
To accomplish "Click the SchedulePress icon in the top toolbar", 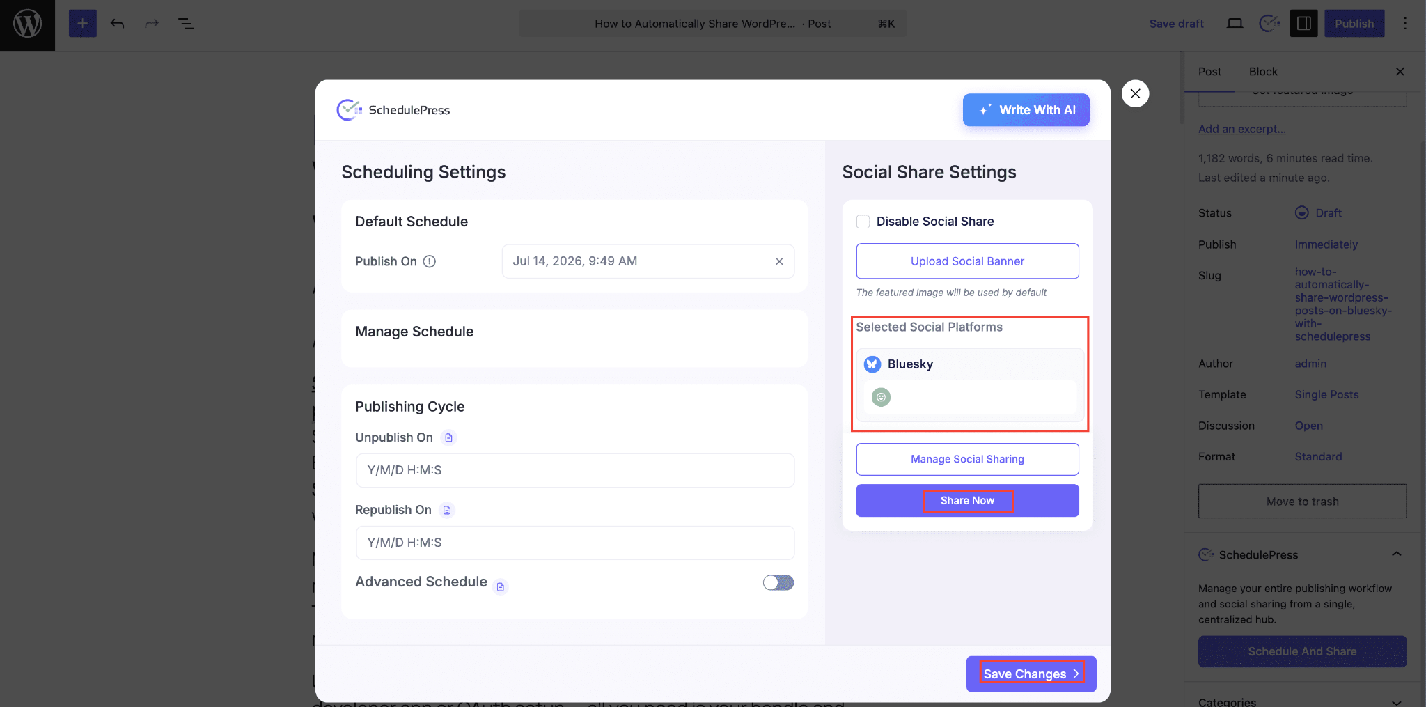I will click(x=1269, y=24).
